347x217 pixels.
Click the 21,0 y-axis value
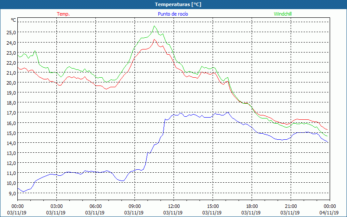coord(11,72)
